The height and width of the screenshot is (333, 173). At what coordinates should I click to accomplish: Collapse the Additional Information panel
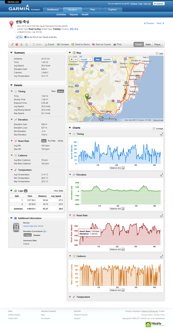point(11,218)
